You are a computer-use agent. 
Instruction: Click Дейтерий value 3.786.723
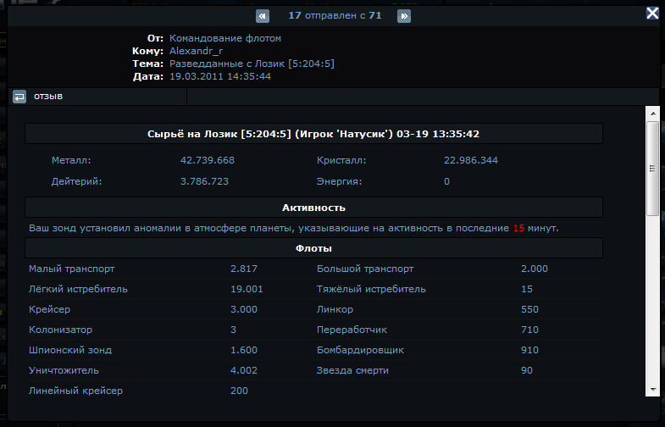[x=204, y=181]
